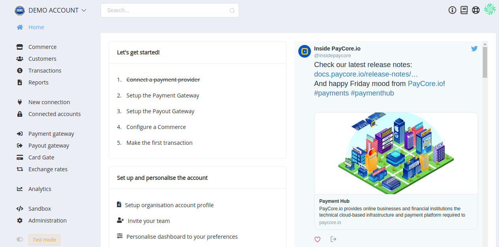Image resolution: width=499 pixels, height=247 pixels.
Task: Click the #paymenthub hashtag
Action: coord(372,93)
